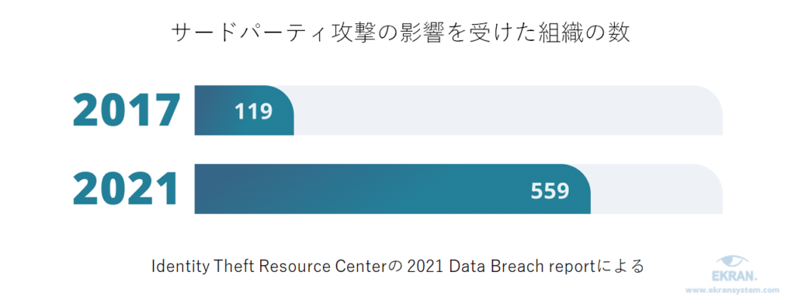Click the empty gray part of 2017 bar
This screenshot has height=306, width=795.
pos(509,110)
